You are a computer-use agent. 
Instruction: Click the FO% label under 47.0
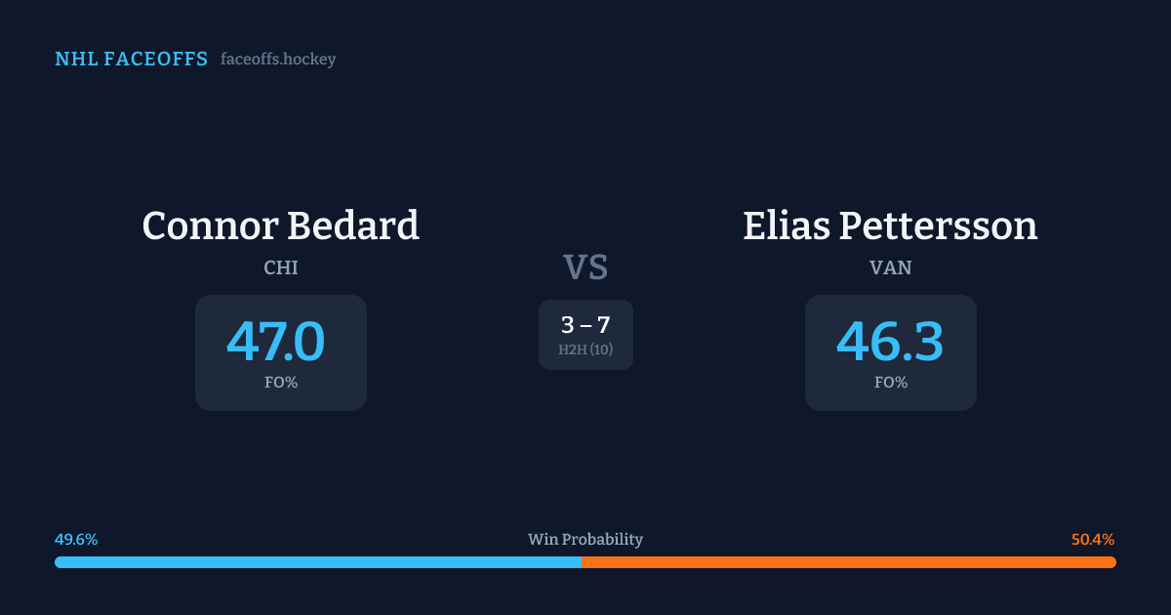[x=280, y=383]
